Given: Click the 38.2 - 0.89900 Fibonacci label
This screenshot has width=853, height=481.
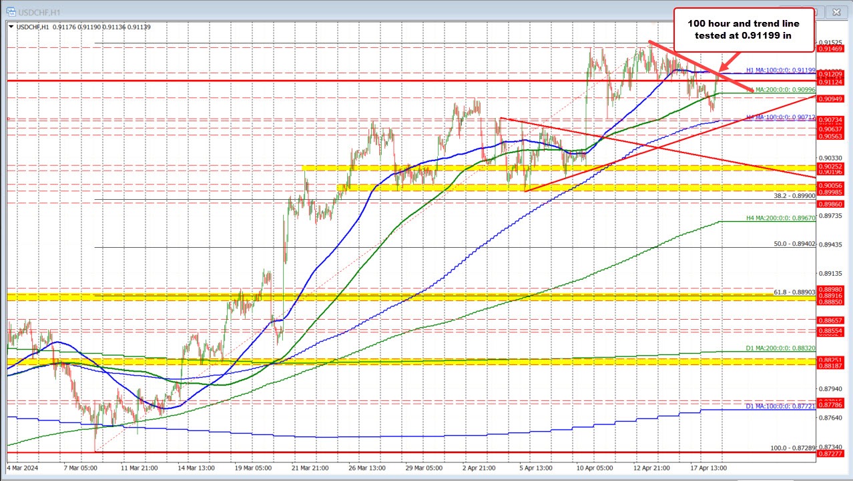Looking at the screenshot, I should [x=794, y=194].
